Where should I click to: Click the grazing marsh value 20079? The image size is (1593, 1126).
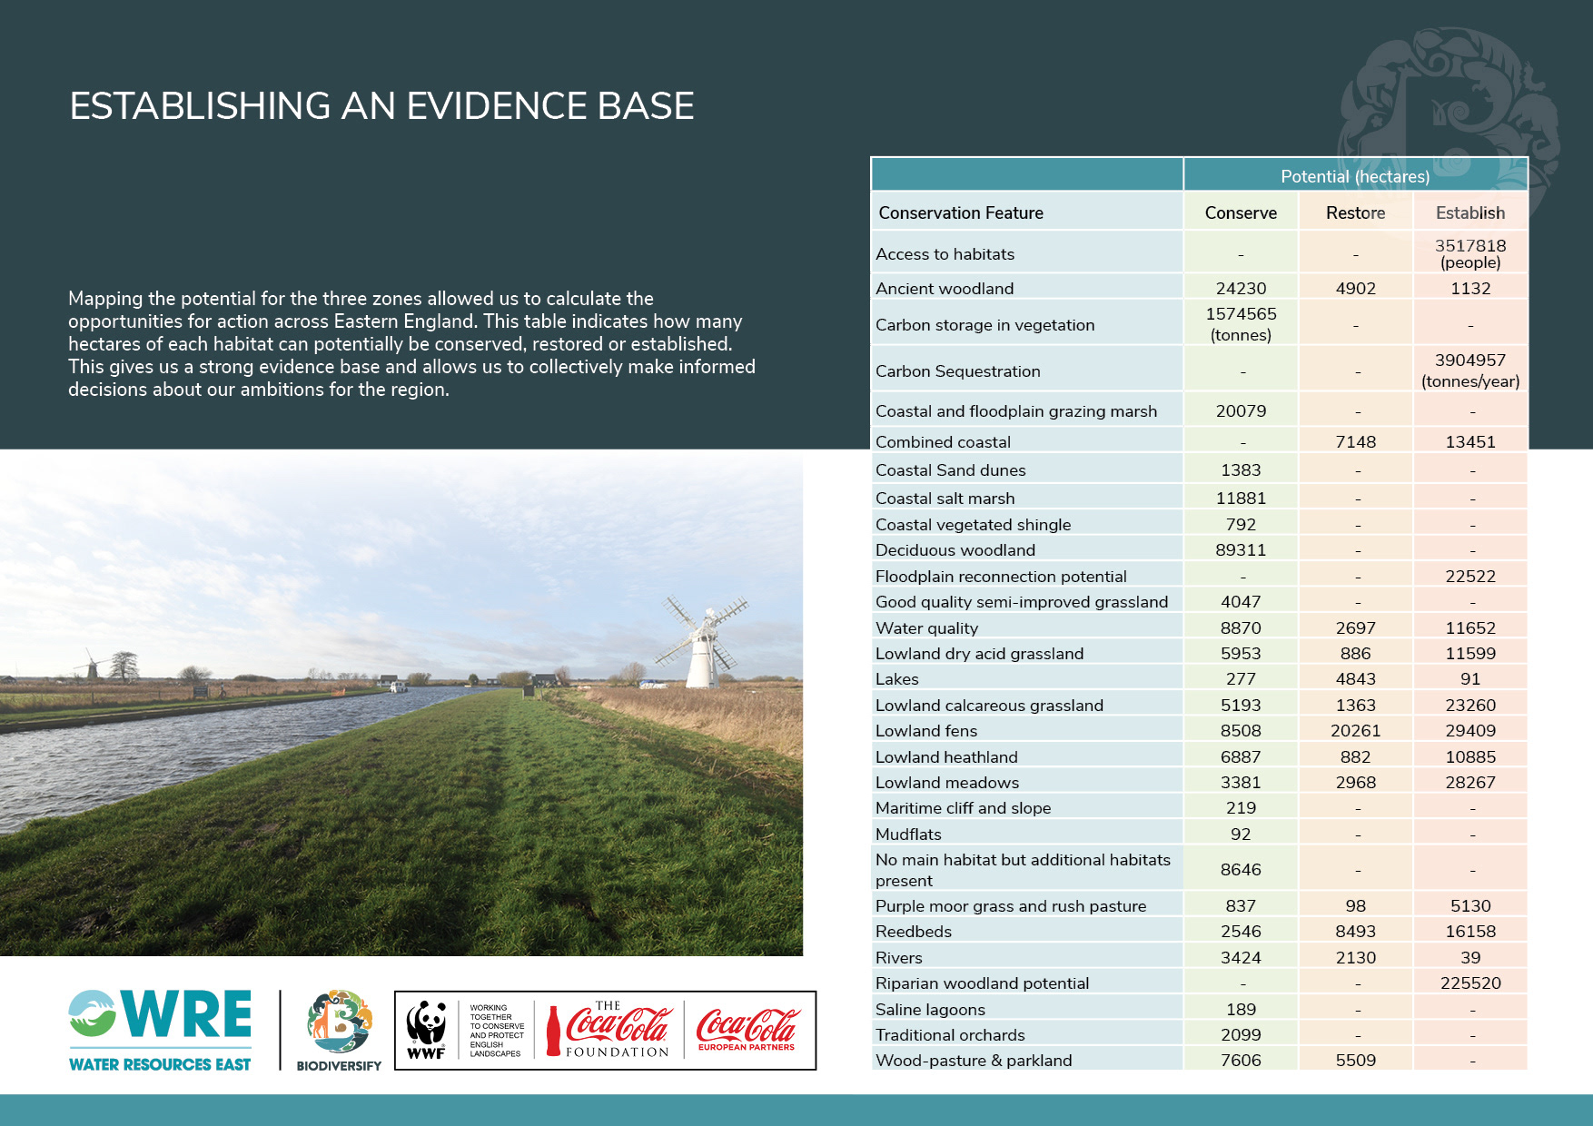1241,411
